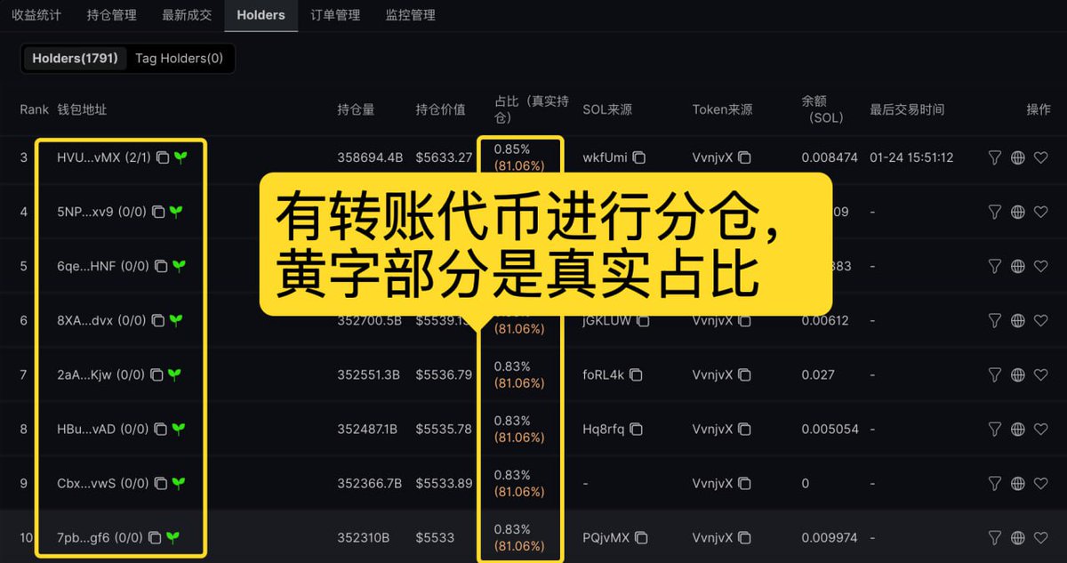Click holding amount 358694.4B
1067x563 pixels.
pyautogui.click(x=370, y=157)
